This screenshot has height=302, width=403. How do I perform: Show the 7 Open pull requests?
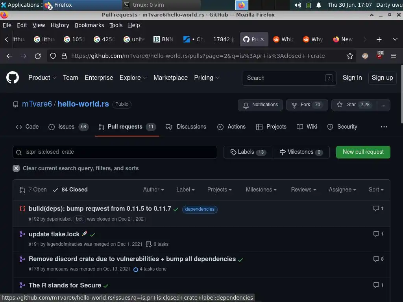tap(33, 190)
